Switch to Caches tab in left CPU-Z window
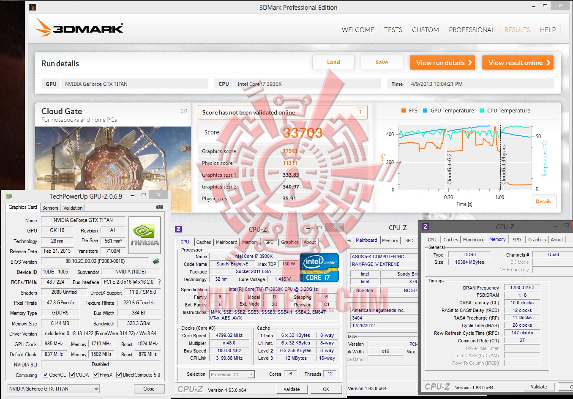573x399 pixels. 203,242
